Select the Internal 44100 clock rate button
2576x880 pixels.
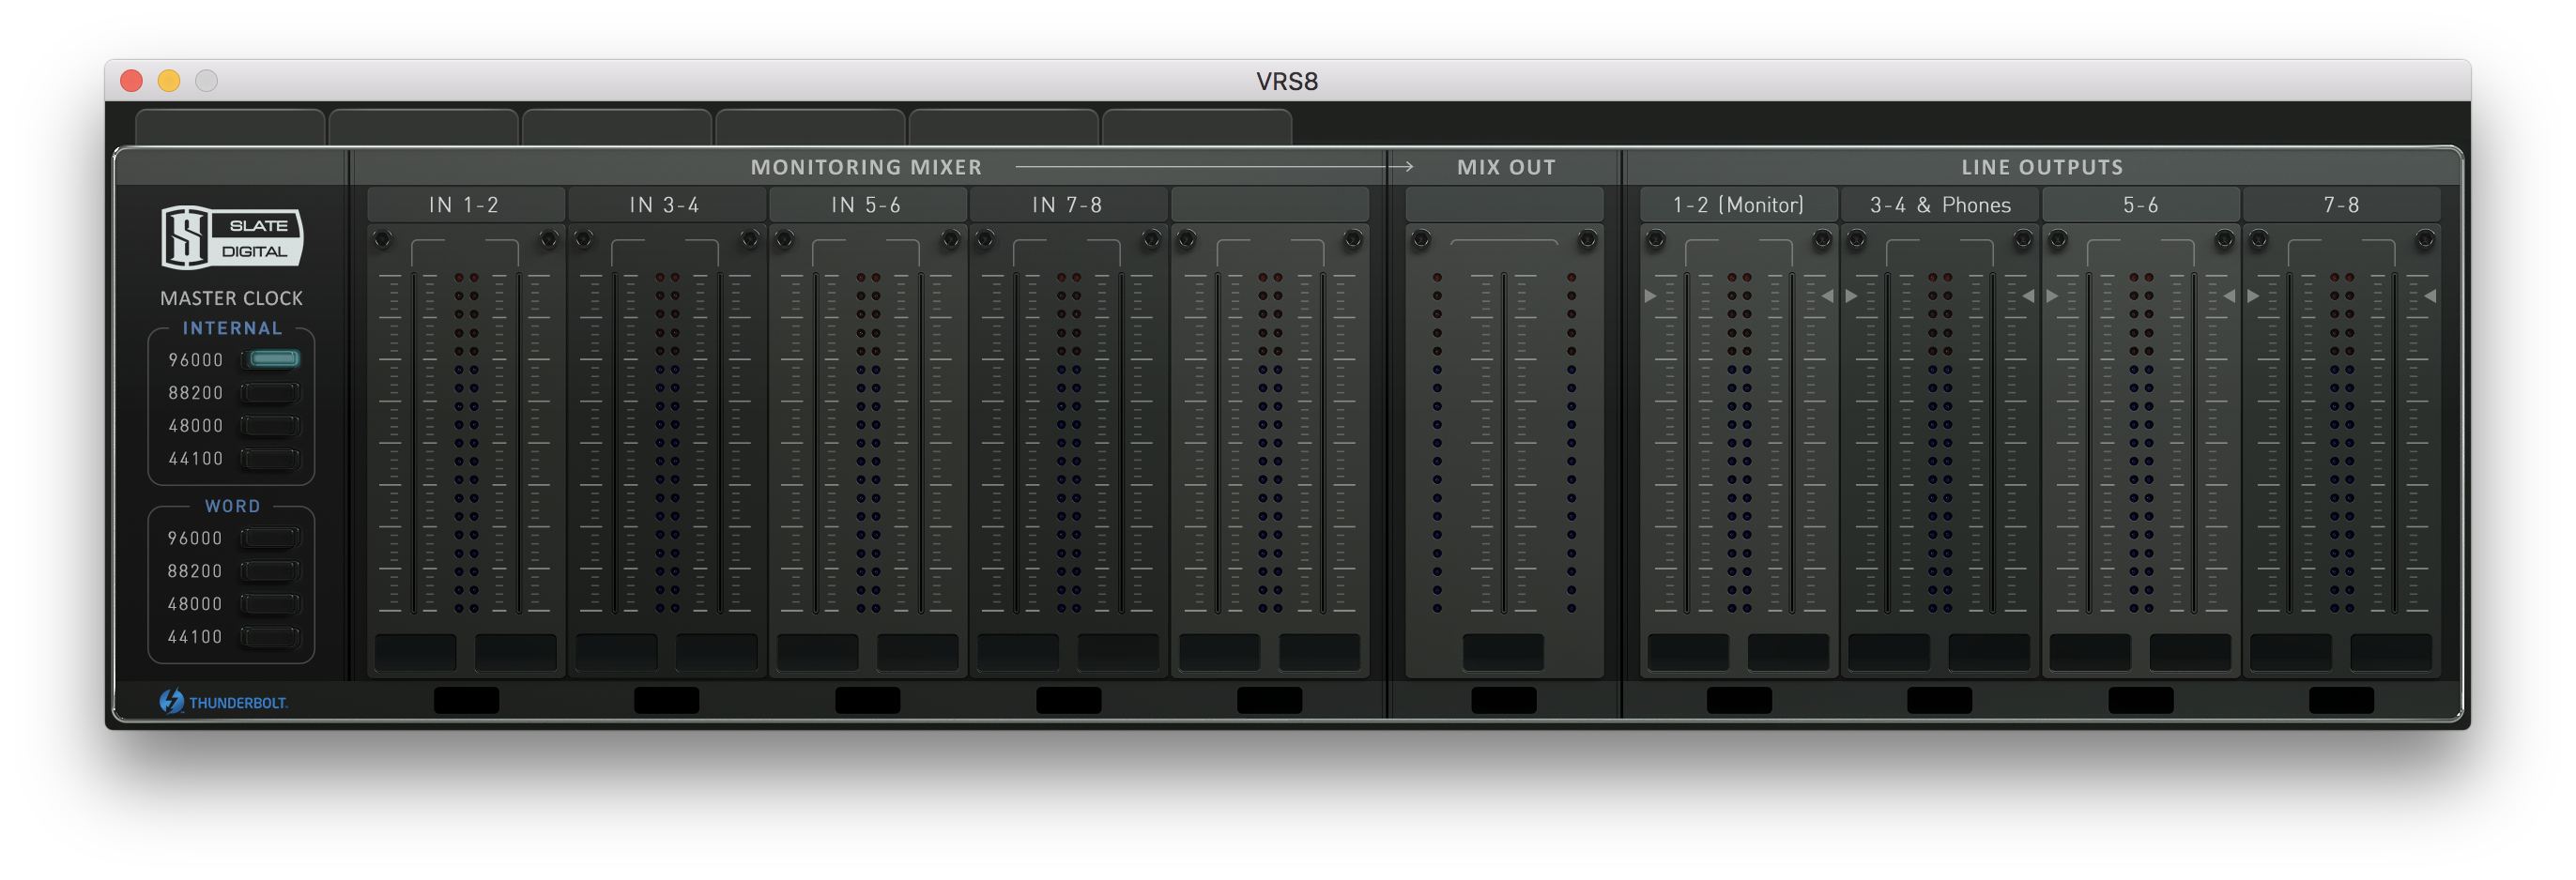(272, 459)
